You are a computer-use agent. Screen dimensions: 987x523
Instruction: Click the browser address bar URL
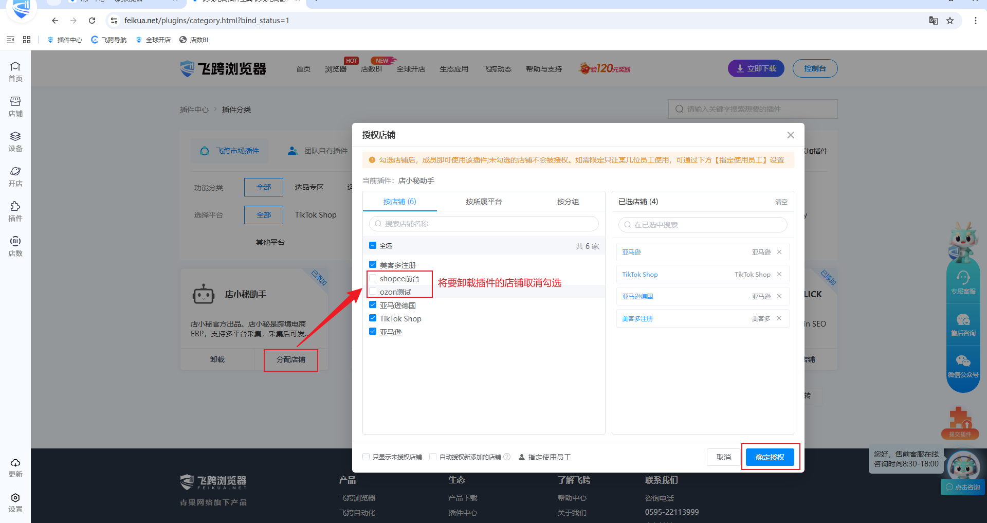207,21
